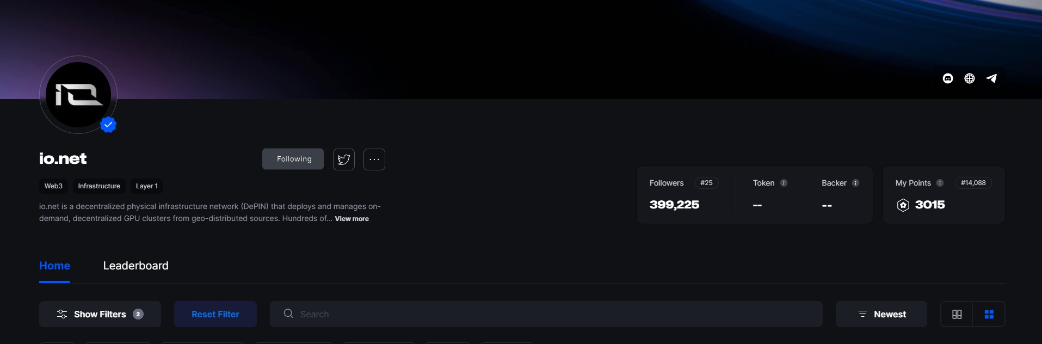Click the io.net logo avatar
Viewport: 1042px width, 344px height.
click(78, 95)
